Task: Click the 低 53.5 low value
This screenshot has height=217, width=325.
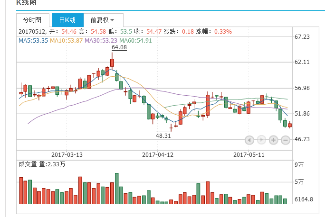Action: (x=126, y=32)
